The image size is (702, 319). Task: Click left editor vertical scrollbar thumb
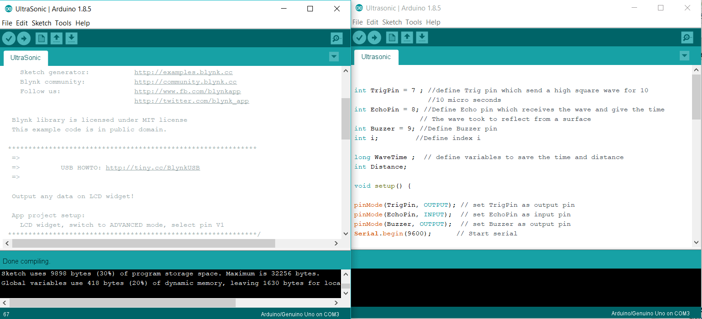346,118
